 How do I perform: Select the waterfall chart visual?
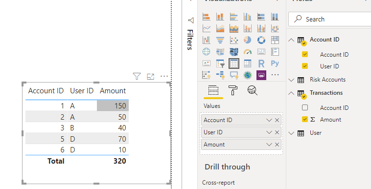click(x=207, y=40)
